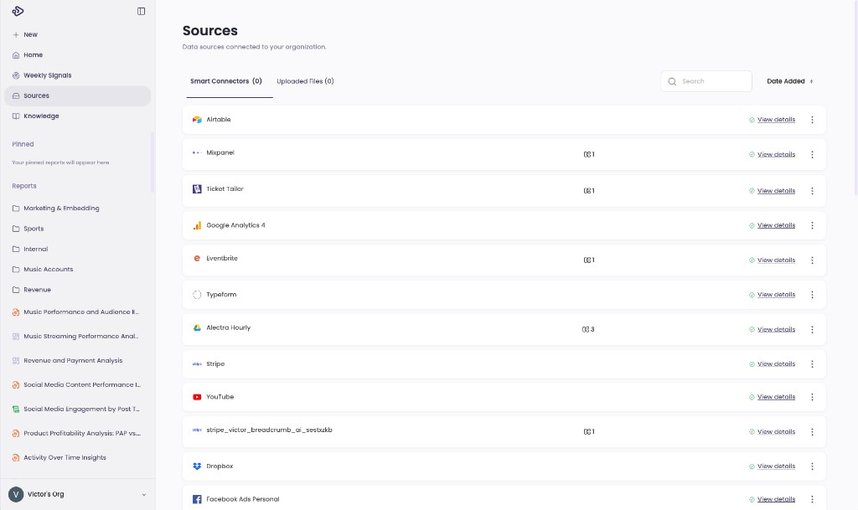Image resolution: width=858 pixels, height=510 pixels.
Task: Expand the Music Accounts folder
Action: pos(43,269)
